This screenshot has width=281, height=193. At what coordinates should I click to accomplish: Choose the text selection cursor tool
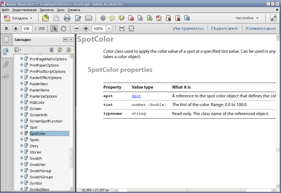tap(54, 28)
